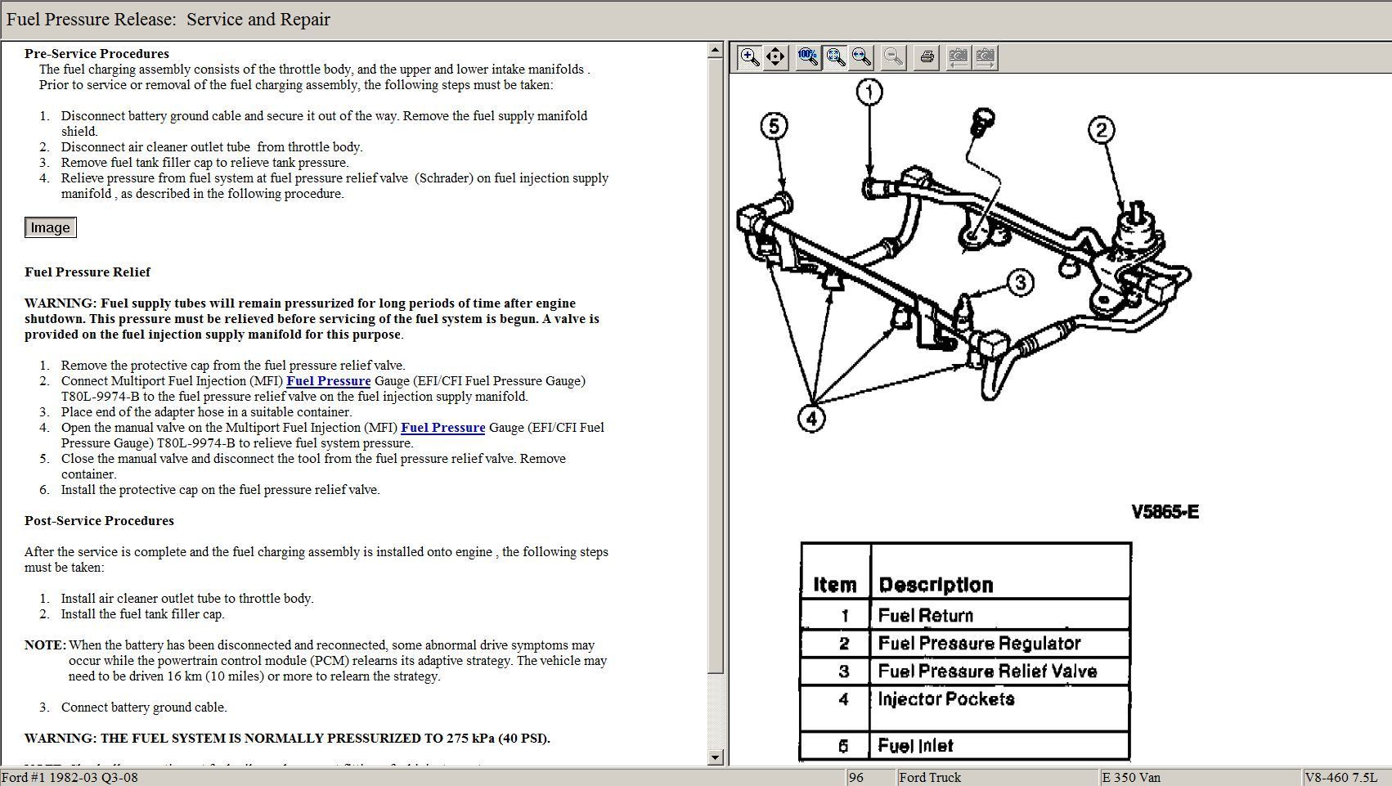Click the fit-to-window zoom icon
This screenshot has width=1392, height=786.
pos(835,57)
